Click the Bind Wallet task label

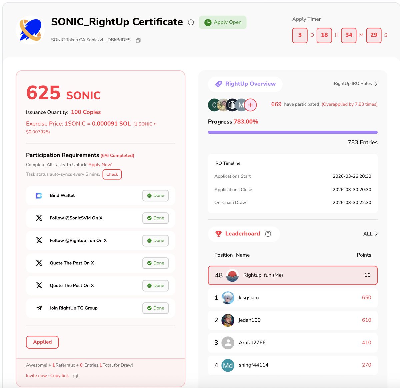(62, 195)
